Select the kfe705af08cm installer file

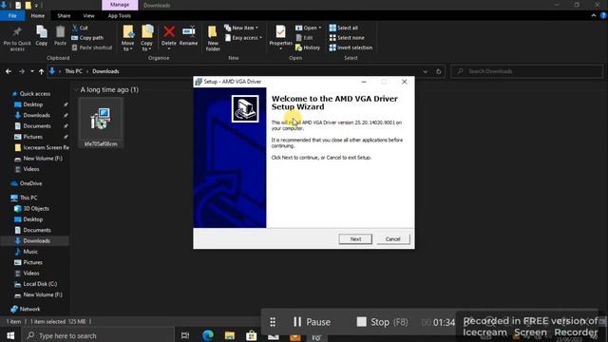(x=101, y=123)
